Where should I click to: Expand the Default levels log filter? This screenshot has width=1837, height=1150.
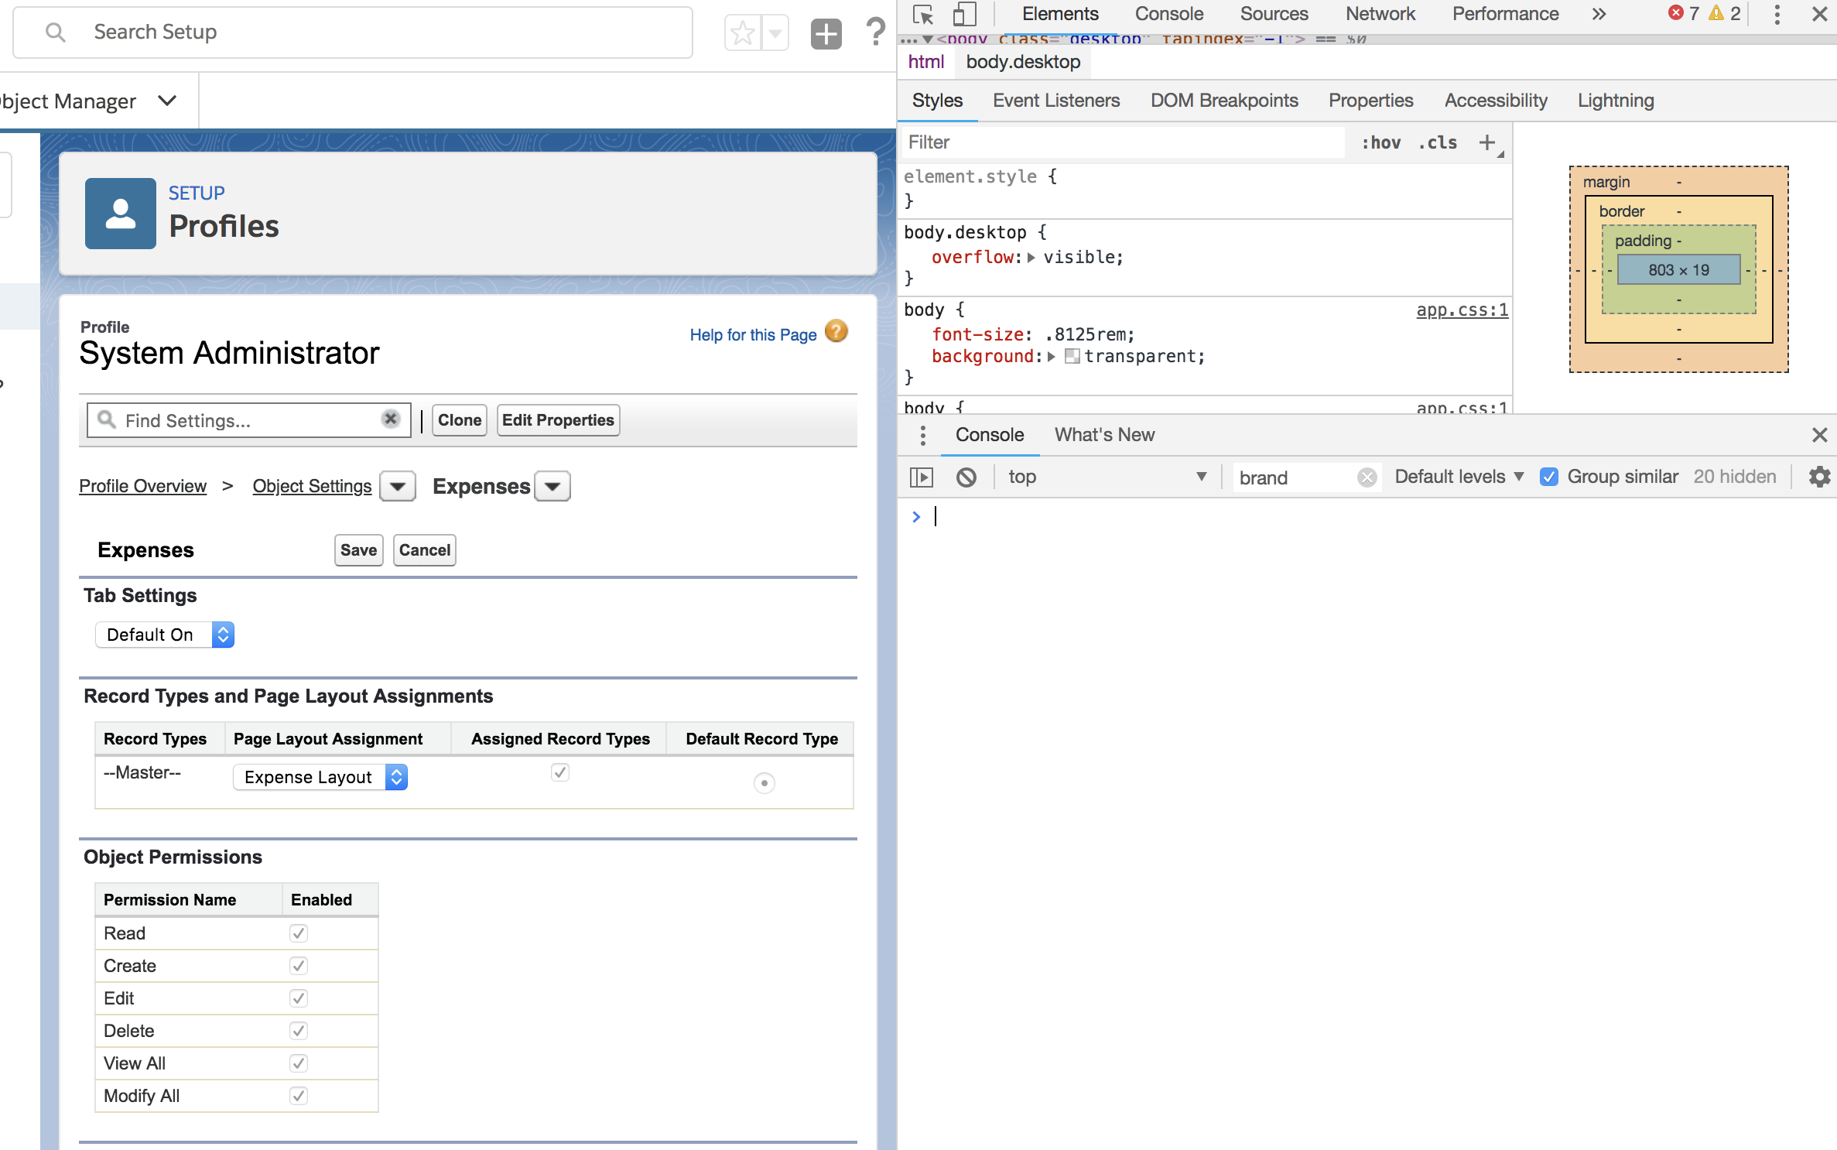[x=1459, y=477]
